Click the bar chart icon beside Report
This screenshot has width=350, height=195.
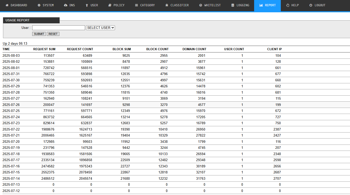[261, 5]
